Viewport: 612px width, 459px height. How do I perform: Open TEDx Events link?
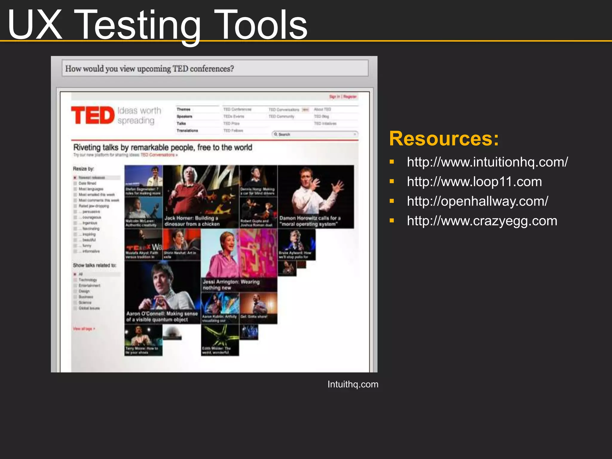[234, 117]
